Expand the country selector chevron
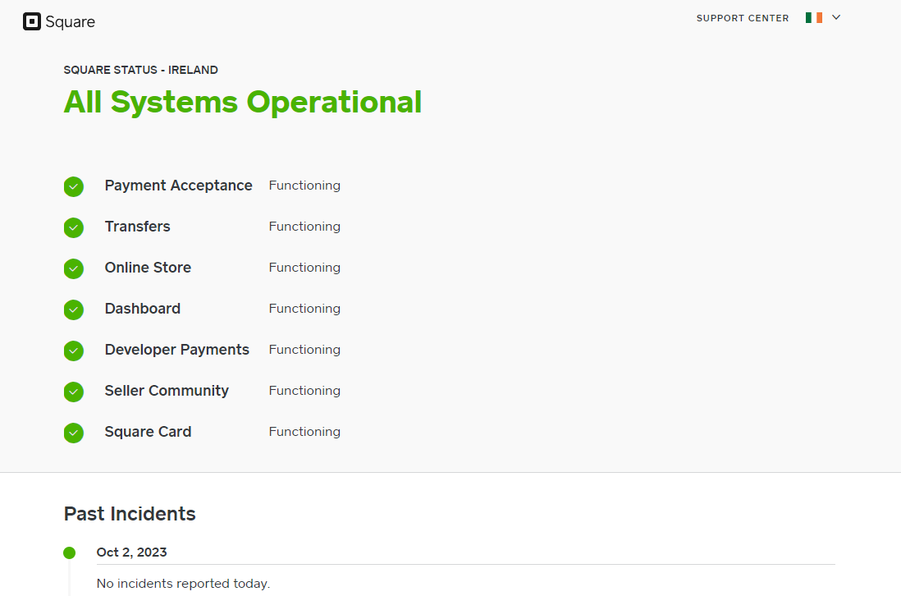 pyautogui.click(x=836, y=18)
